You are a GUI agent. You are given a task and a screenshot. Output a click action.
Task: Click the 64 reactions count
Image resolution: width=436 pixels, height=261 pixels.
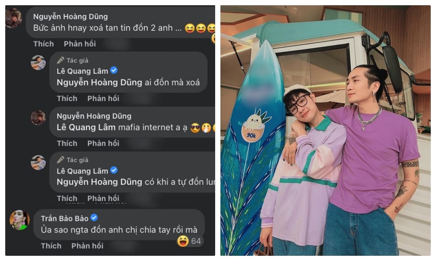coord(196,241)
